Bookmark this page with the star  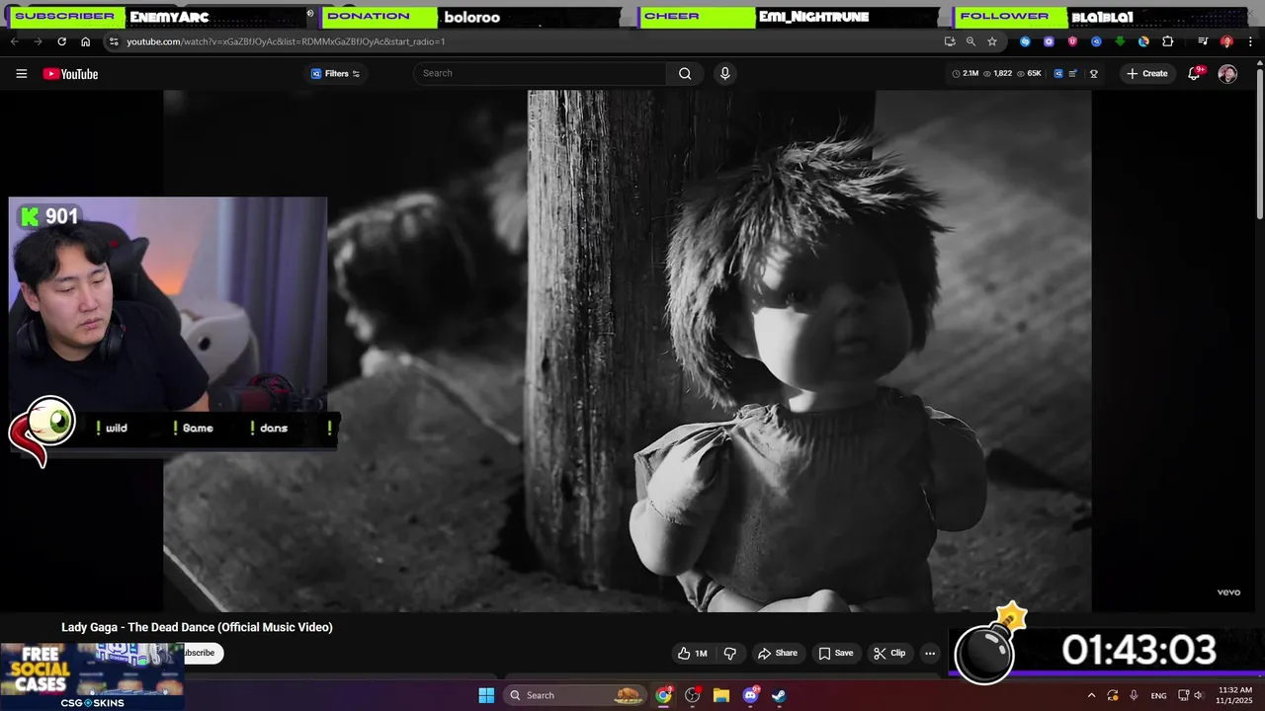click(x=992, y=41)
